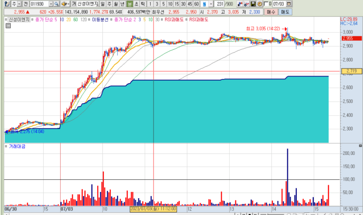Select 45-minute interval button
The height and width of the screenshot is (215, 363).
190,4
